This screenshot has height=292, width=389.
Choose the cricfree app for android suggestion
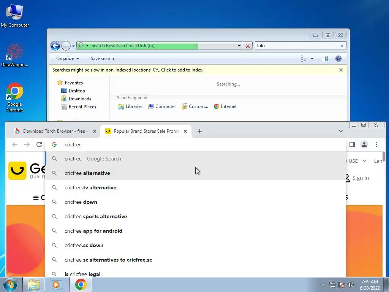coord(196,231)
